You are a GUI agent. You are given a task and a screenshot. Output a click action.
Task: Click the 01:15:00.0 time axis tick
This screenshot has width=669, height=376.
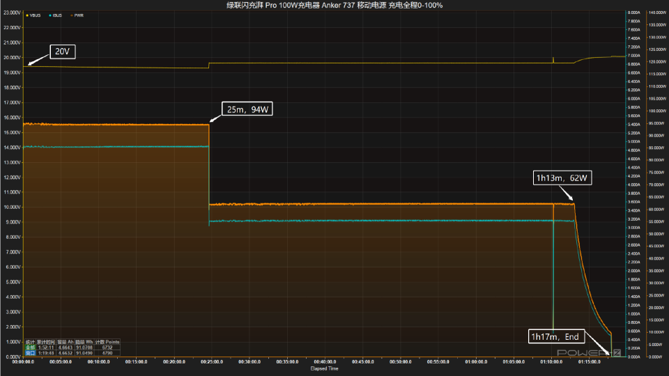pyautogui.click(x=590, y=362)
